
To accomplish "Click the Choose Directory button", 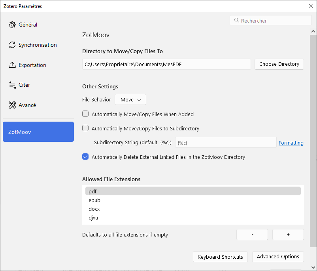I will [x=279, y=64].
